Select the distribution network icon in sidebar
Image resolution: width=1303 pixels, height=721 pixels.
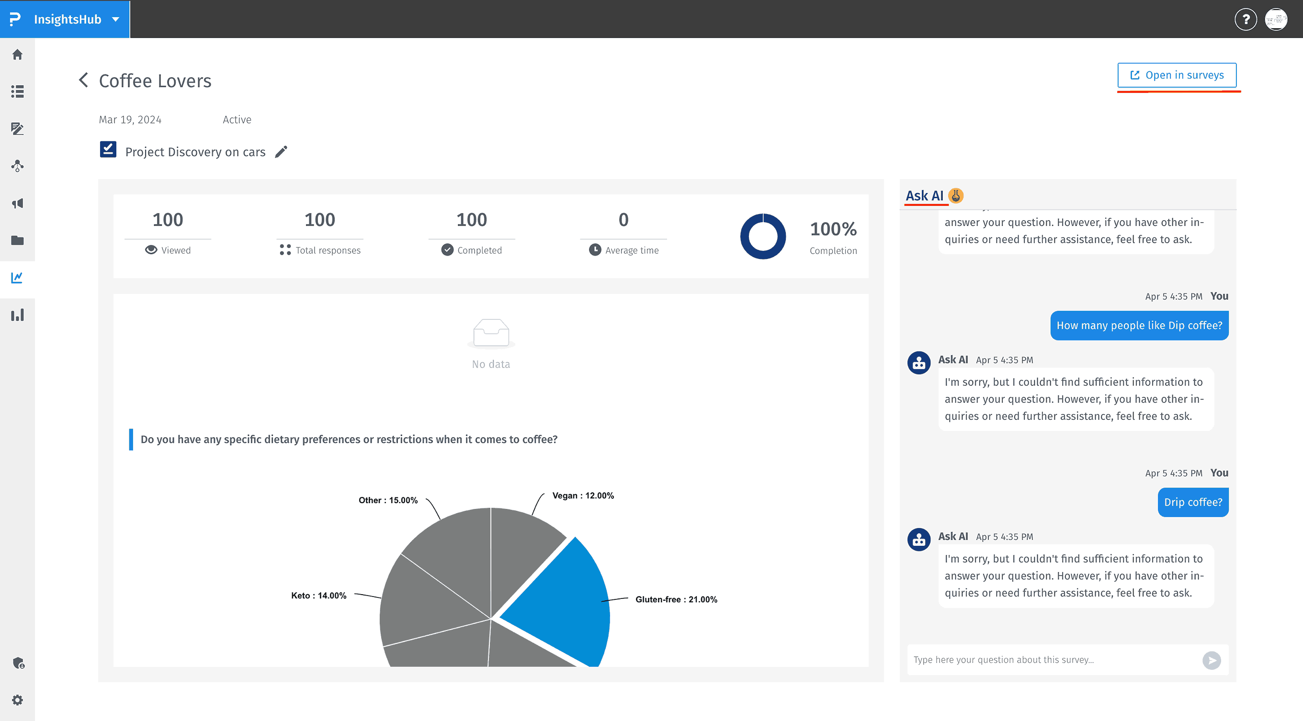point(17,166)
